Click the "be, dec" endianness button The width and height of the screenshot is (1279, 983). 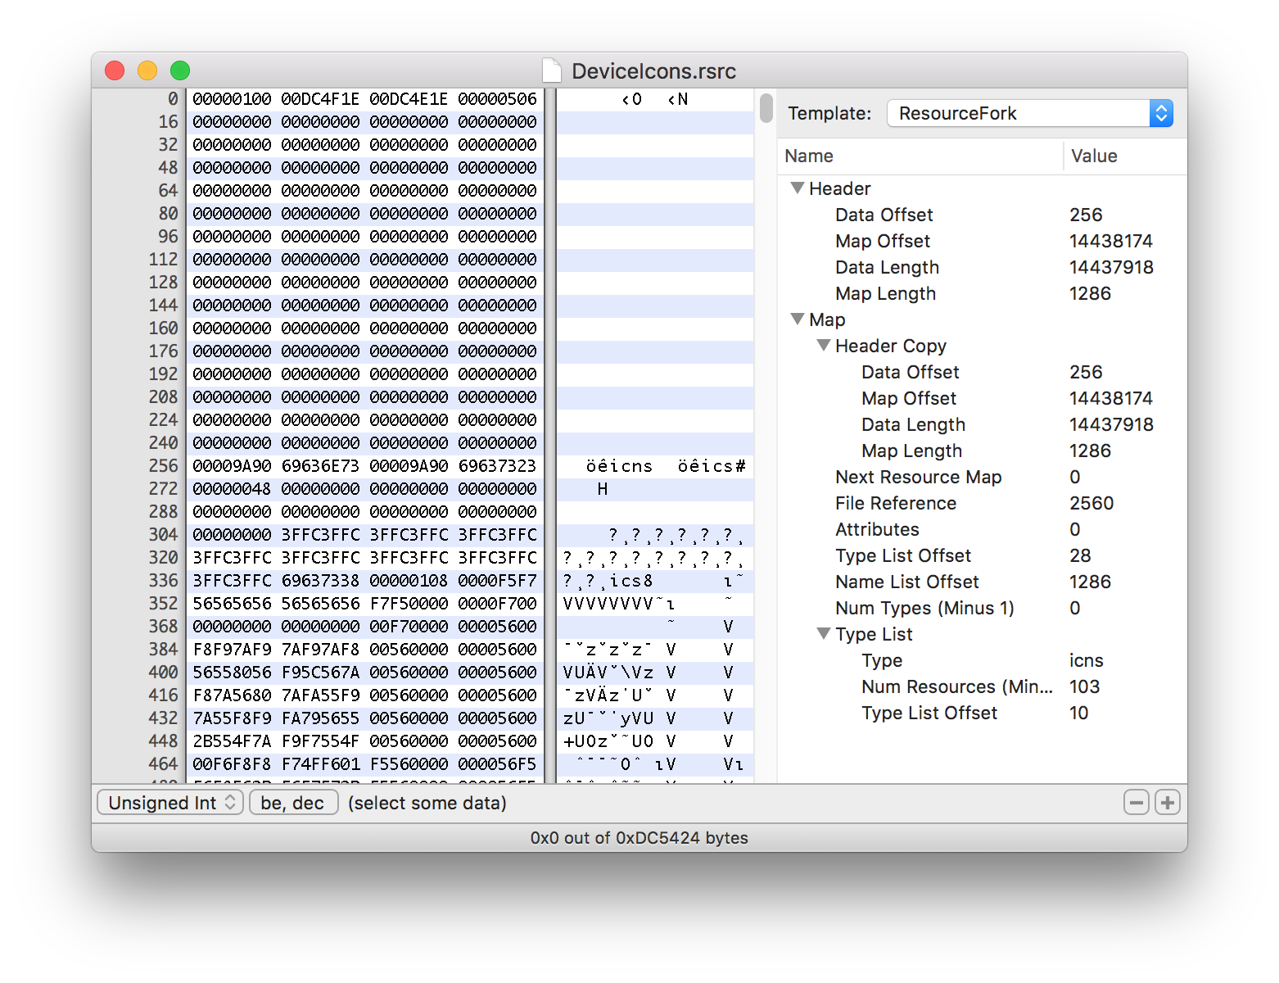tap(293, 803)
